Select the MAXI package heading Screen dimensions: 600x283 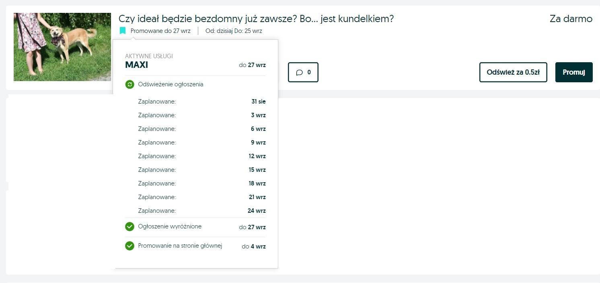137,65
